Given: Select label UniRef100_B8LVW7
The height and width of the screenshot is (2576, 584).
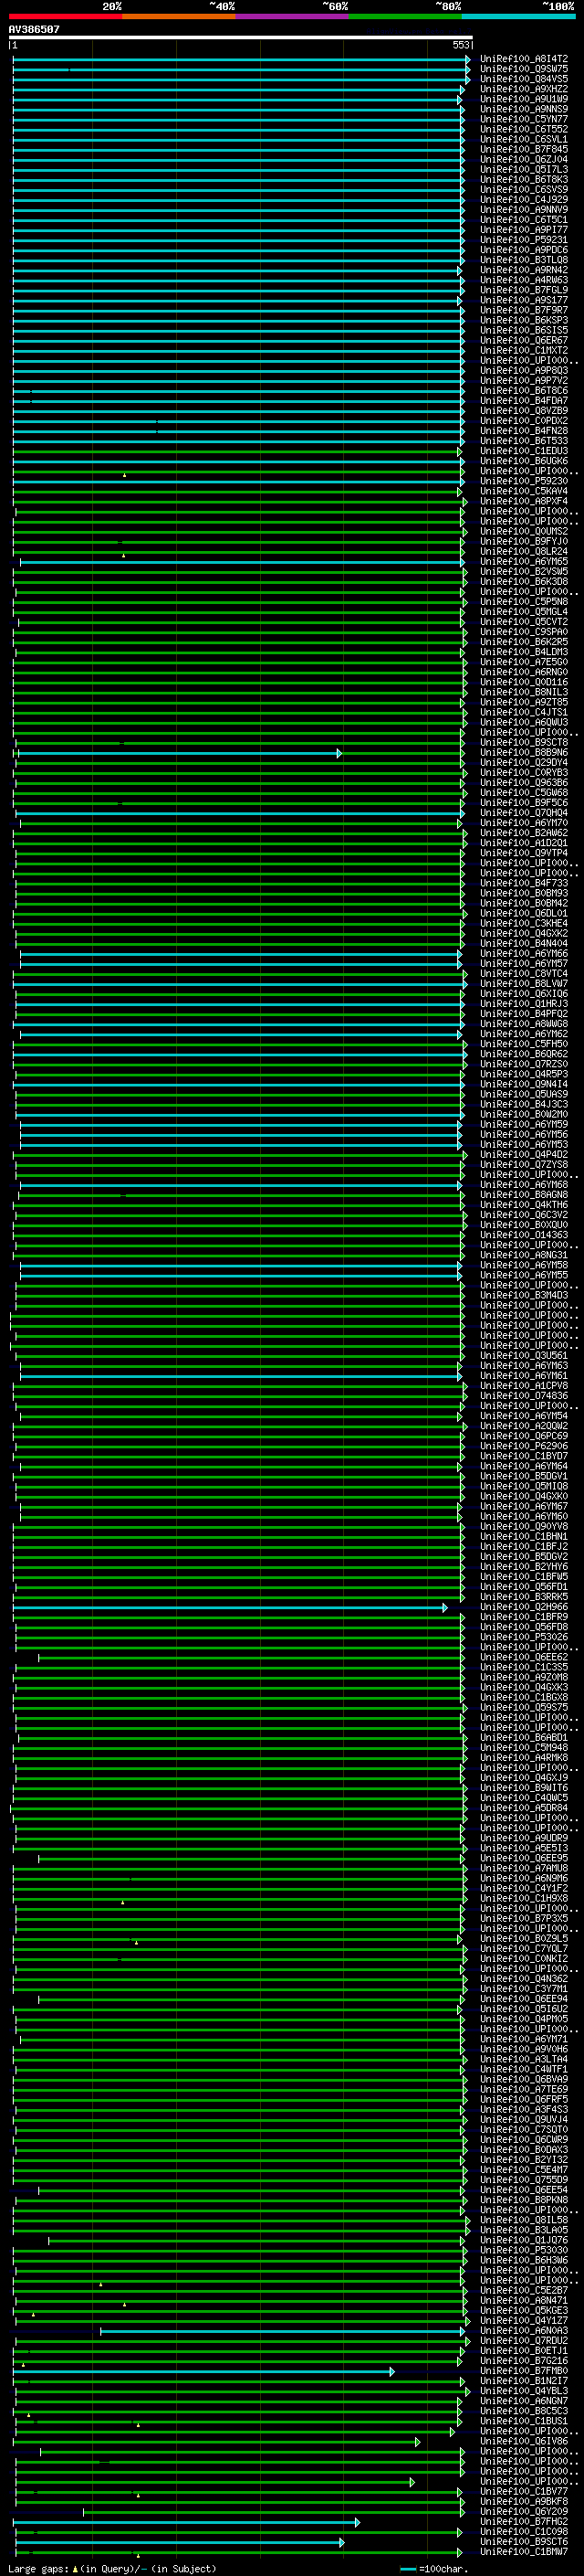Looking at the screenshot, I should point(523,984).
